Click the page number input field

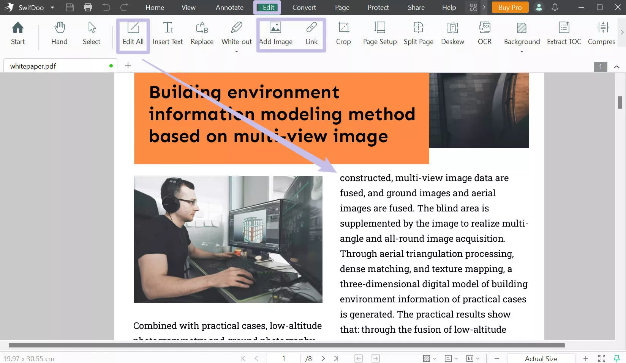(x=283, y=358)
